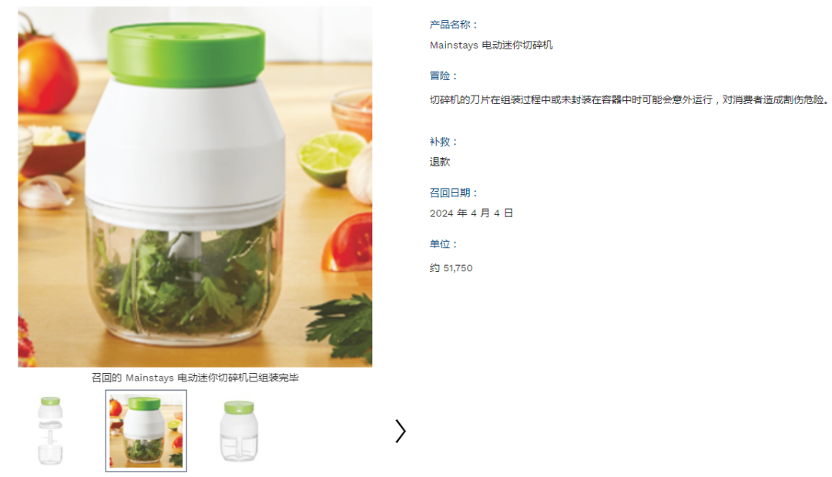Image resolution: width=832 pixels, height=477 pixels.
Task: Click the next arrow in the image carousel
Action: tap(401, 431)
